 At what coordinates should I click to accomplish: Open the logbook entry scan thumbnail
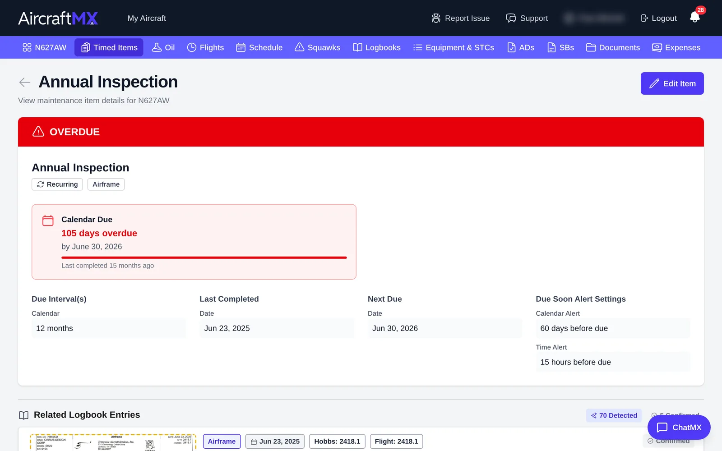(113, 442)
